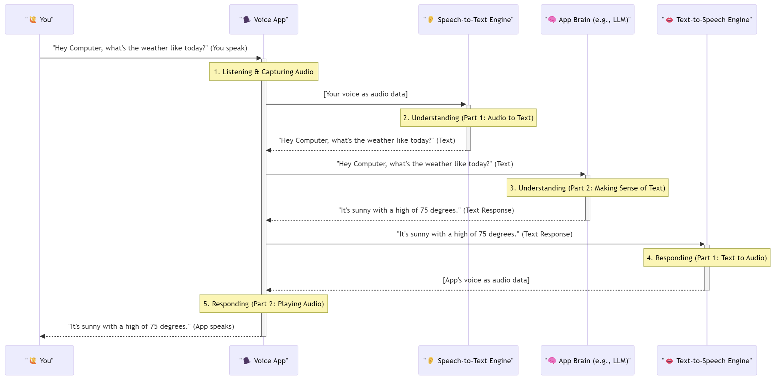Click the speaking-head icon in the Voice App header
This screenshot has width=774, height=384.
pos(246,19)
